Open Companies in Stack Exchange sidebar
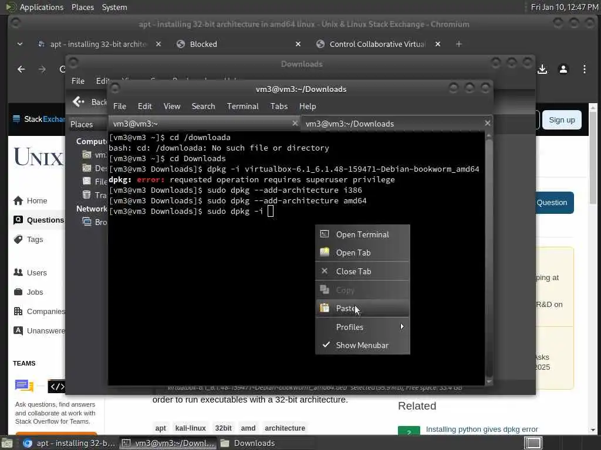The width and height of the screenshot is (601, 450). tap(39, 312)
